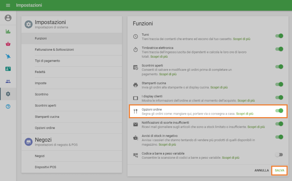Screen dimensions: 292x181
Task: Open the customers people icon
Action: click(8, 81)
